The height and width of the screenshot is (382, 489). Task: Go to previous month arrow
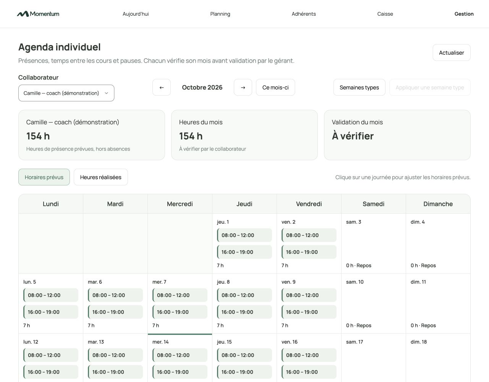pos(162,87)
